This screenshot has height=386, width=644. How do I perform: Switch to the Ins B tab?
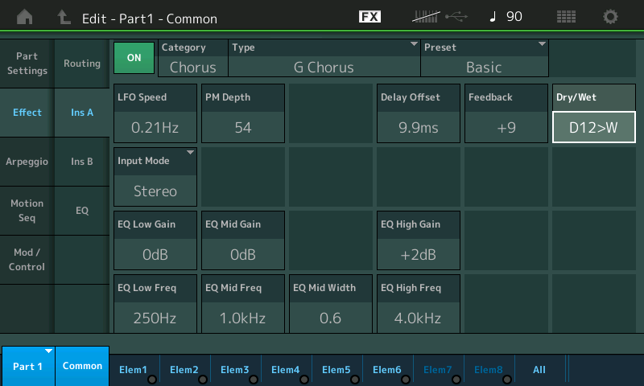coord(81,162)
